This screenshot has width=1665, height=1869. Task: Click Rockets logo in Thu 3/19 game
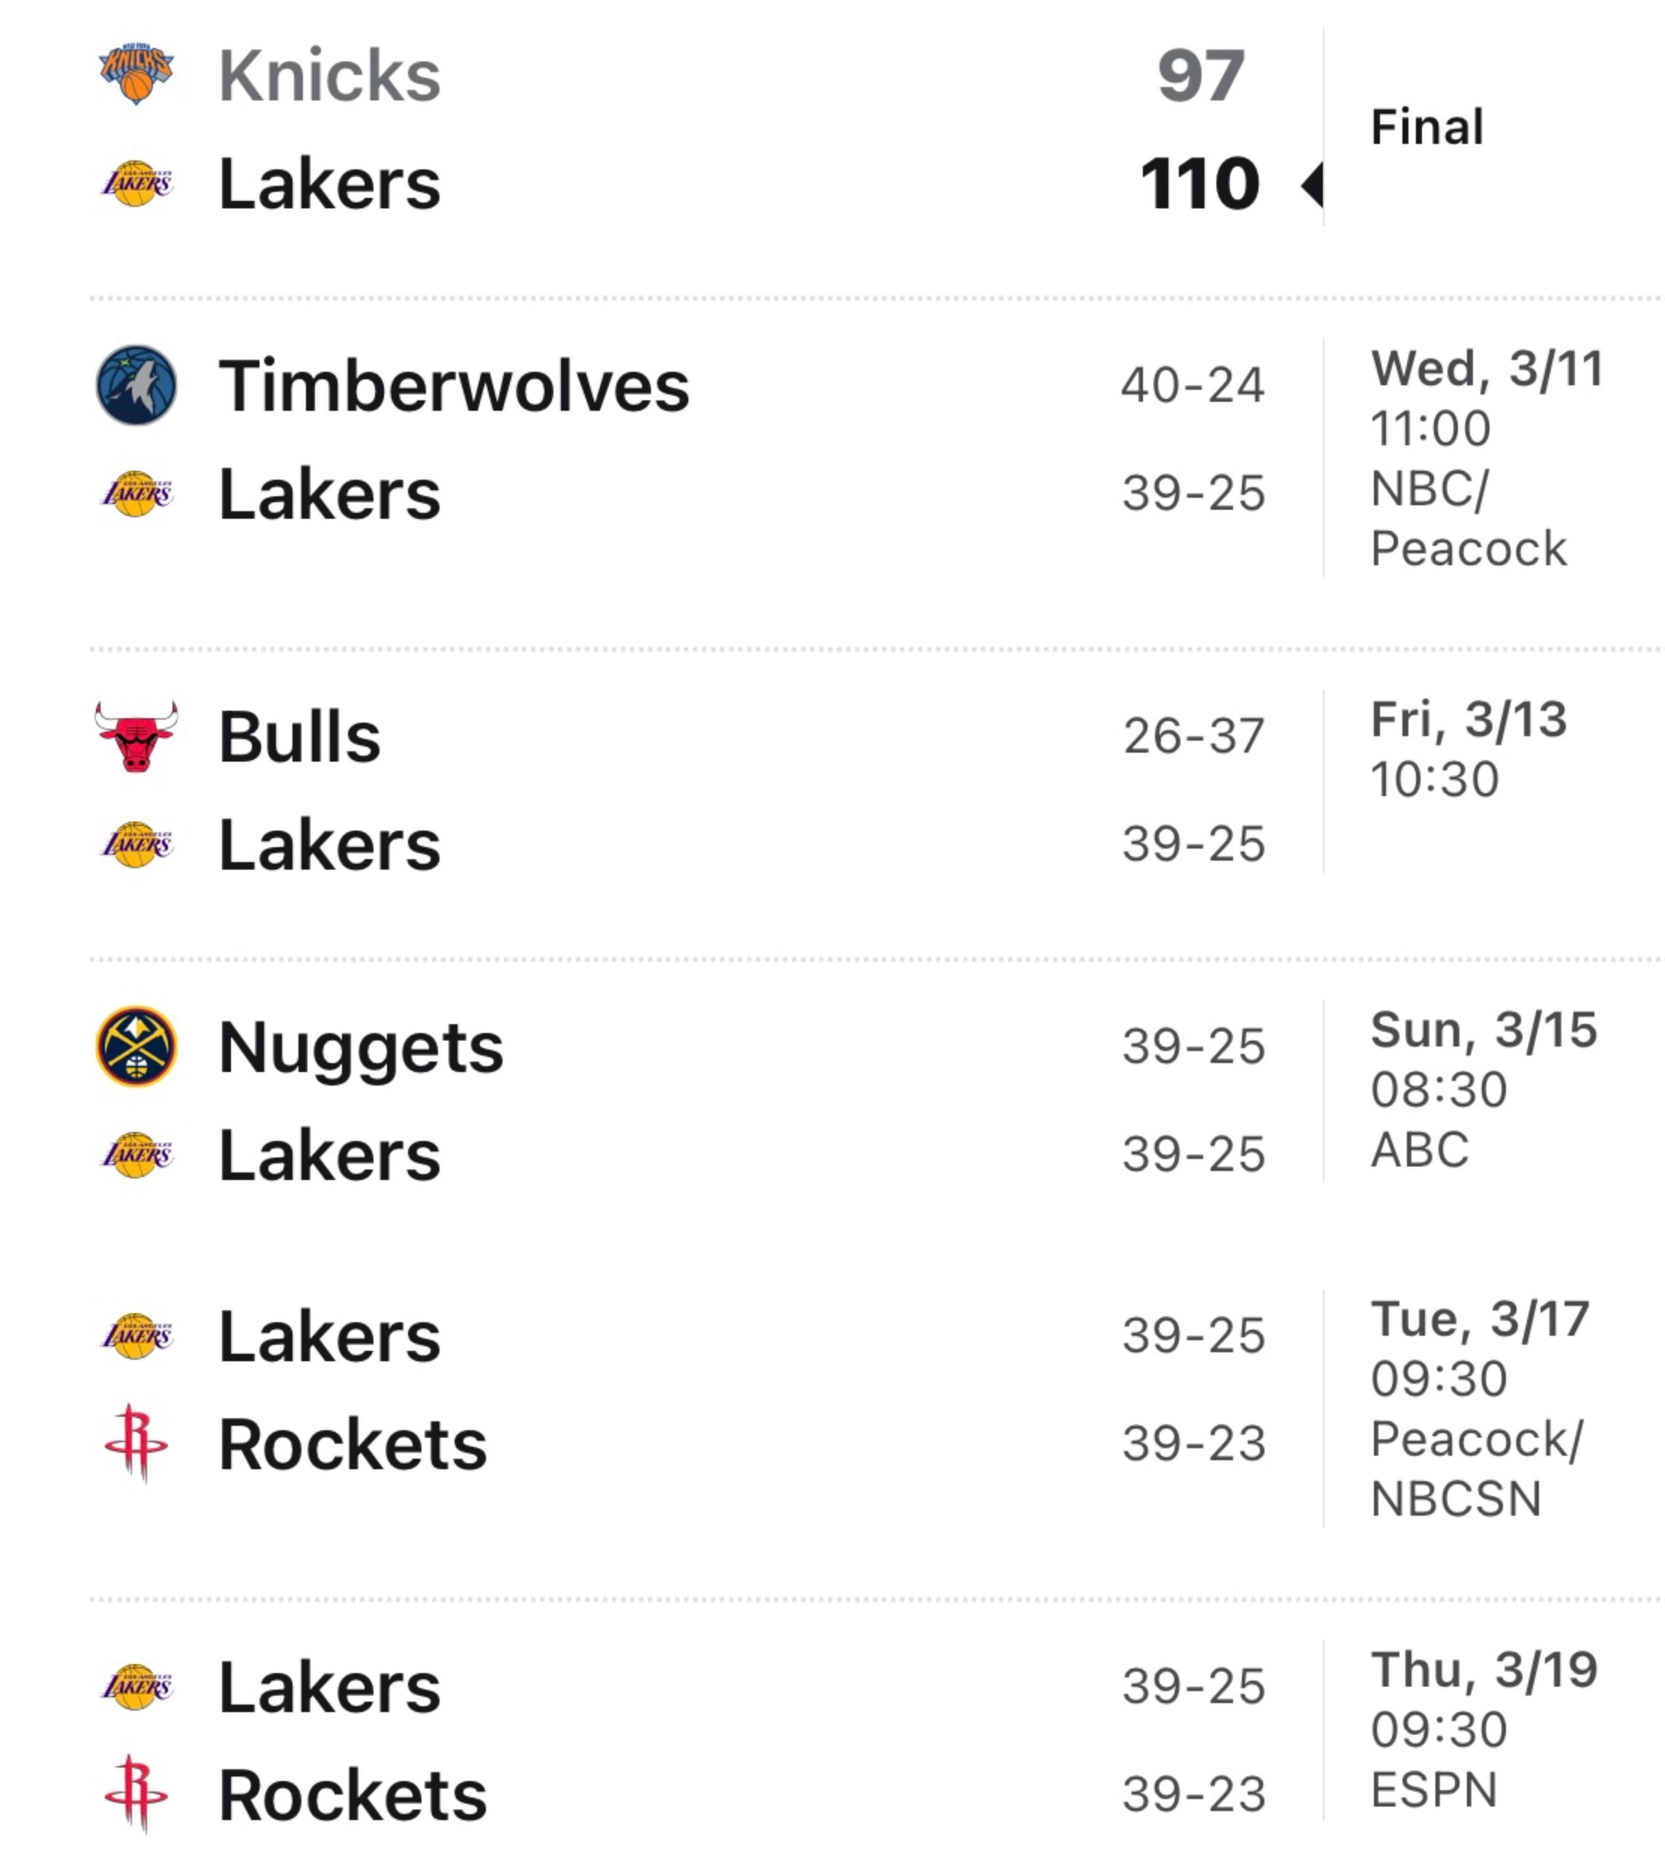tap(136, 1794)
